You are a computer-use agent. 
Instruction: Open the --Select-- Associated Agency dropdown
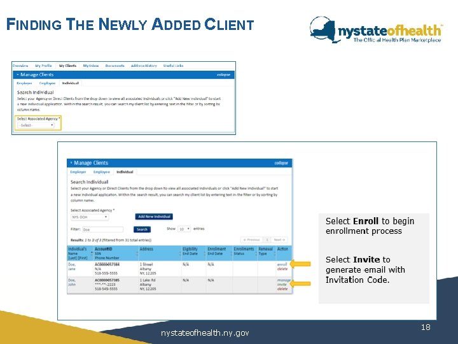pyautogui.click(x=36, y=125)
